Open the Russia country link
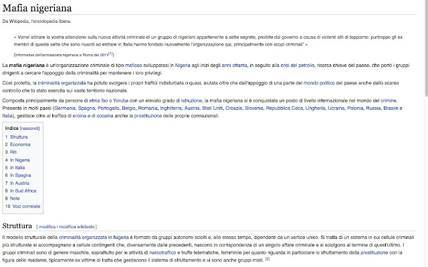This screenshot has width=428, height=267. [x=373, y=108]
